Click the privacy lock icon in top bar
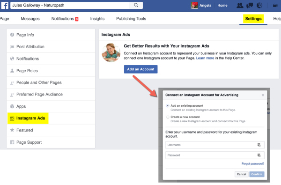This screenshot has width=281, height=185. tap(275, 6)
